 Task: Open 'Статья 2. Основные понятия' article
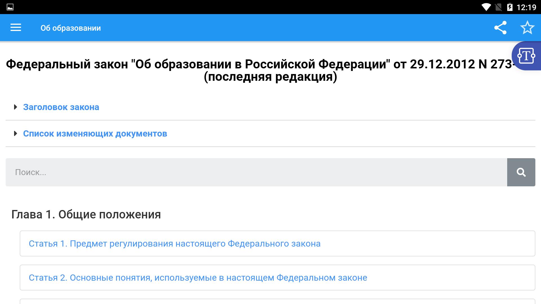tap(198, 278)
